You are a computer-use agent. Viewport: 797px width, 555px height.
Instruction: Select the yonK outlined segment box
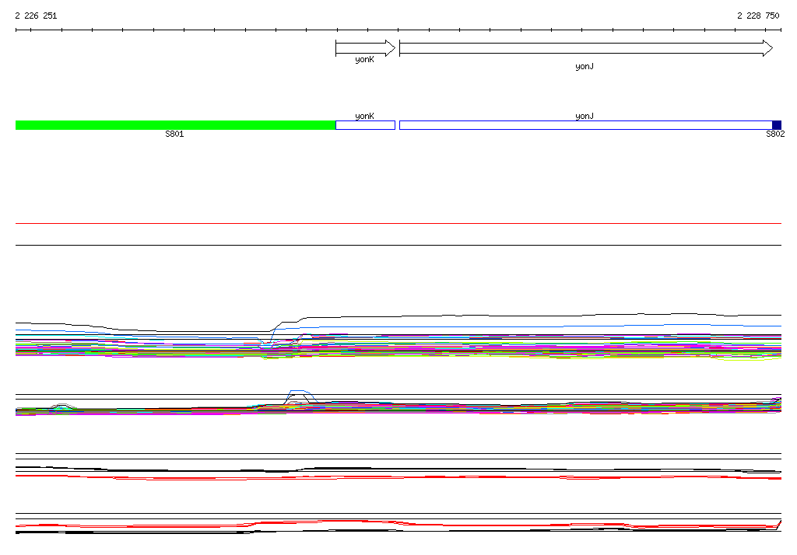[x=366, y=125]
